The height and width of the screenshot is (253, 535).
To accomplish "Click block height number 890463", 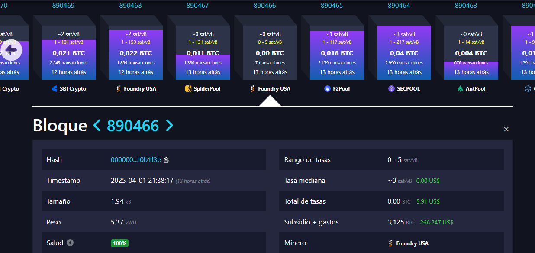I will (x=466, y=6).
